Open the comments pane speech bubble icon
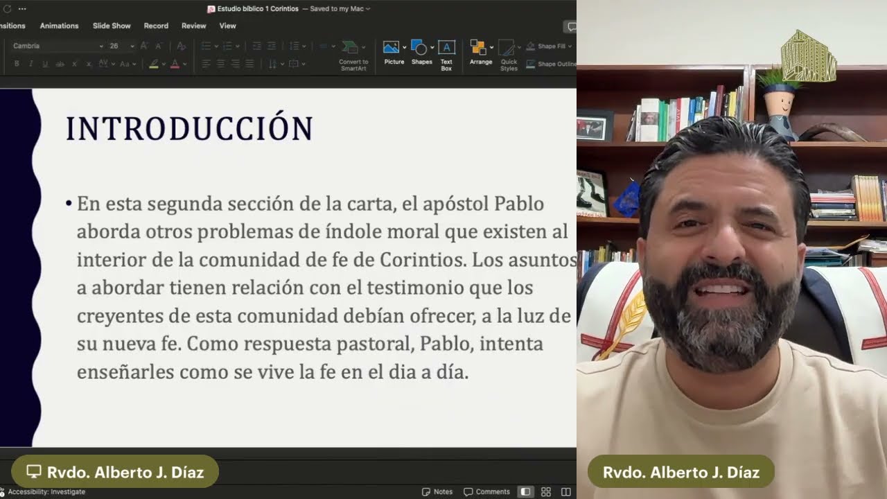The height and width of the screenshot is (499, 887). click(572, 26)
